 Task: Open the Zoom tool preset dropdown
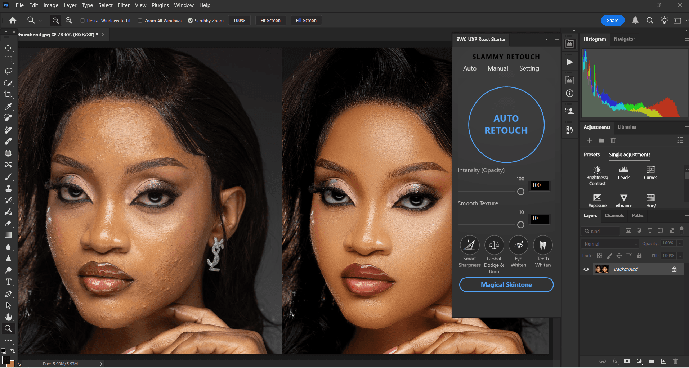41,21
